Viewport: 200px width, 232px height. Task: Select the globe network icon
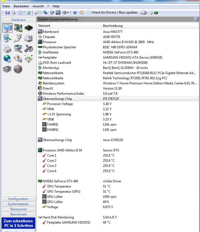click(x=7, y=59)
